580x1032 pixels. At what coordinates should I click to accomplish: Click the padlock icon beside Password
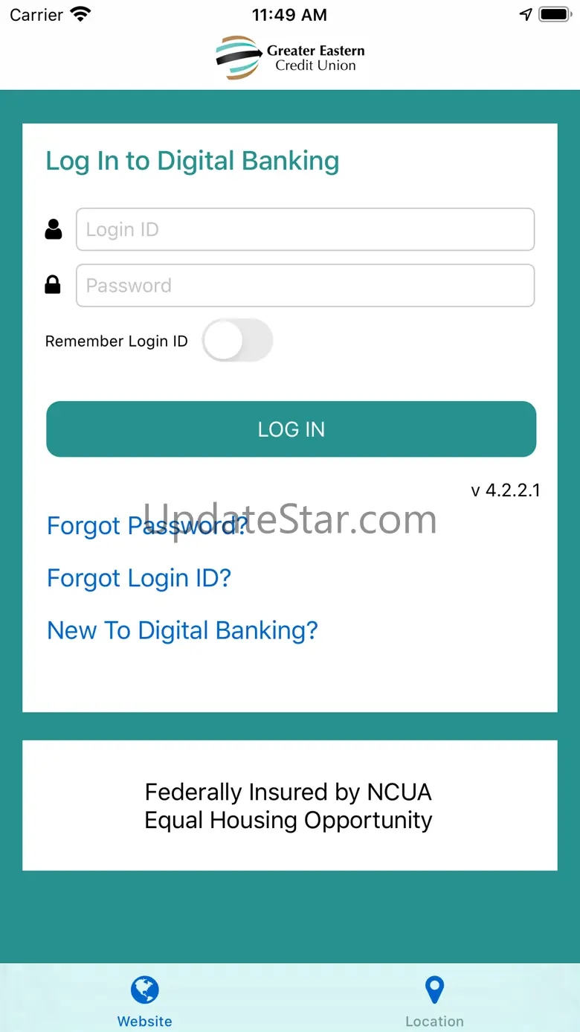coord(53,285)
